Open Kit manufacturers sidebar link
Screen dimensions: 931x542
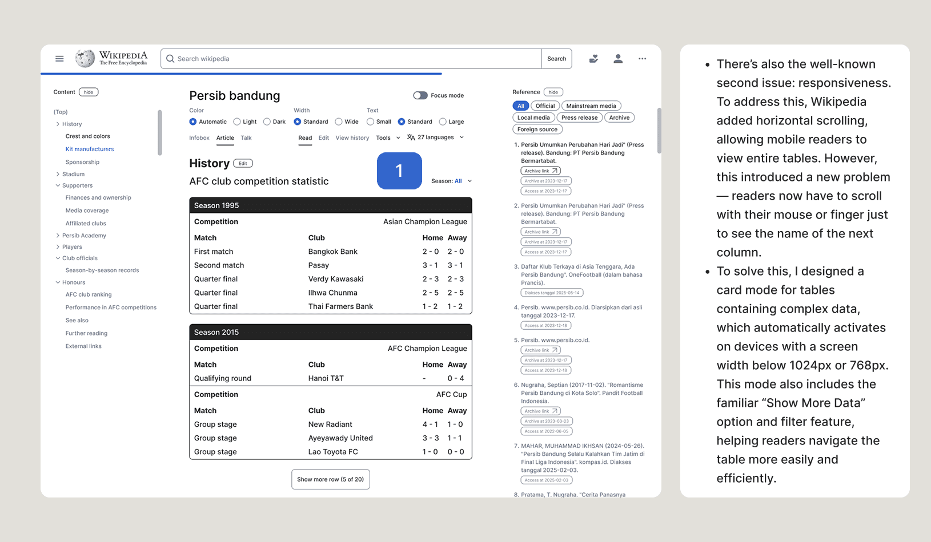[90, 149]
